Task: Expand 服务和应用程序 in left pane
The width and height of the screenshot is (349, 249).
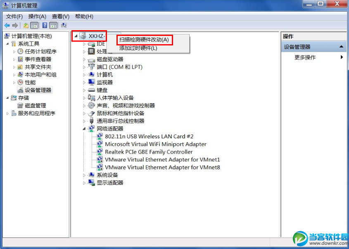Action: point(7,114)
